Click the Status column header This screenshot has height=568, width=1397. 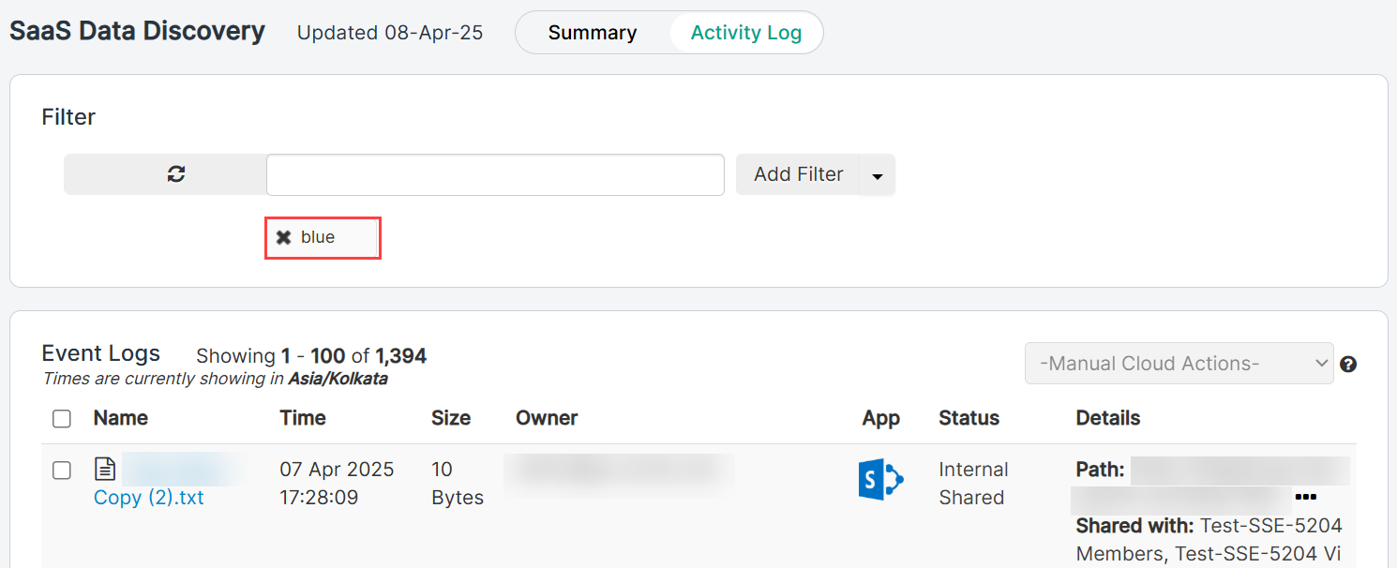tap(969, 418)
